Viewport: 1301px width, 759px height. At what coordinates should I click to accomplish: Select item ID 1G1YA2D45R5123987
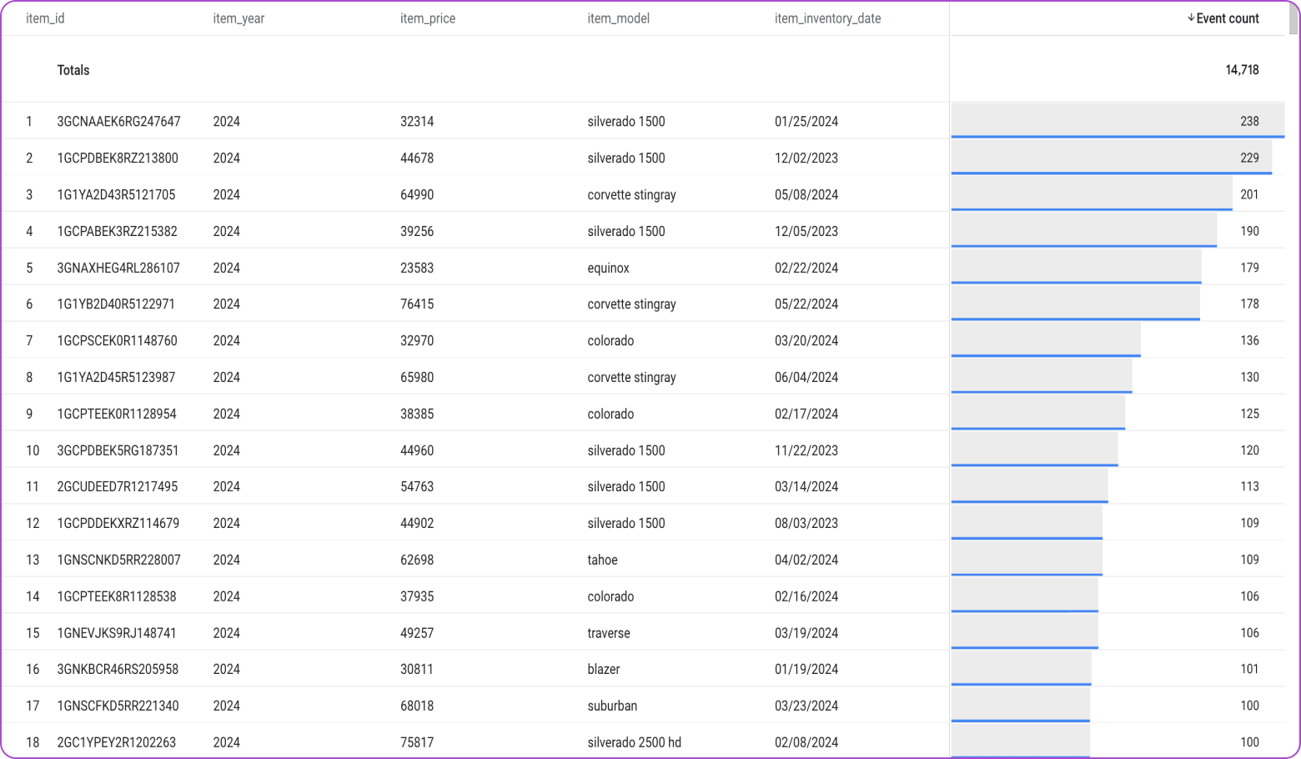click(x=116, y=378)
